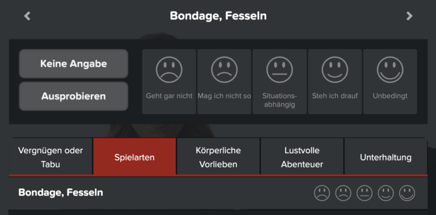This screenshot has height=215, width=436.
Task: Click the neutral face in list row
Action: 364,193
